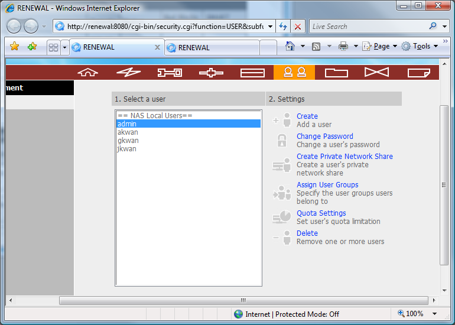Click the Create Private Network Share link

coord(344,157)
